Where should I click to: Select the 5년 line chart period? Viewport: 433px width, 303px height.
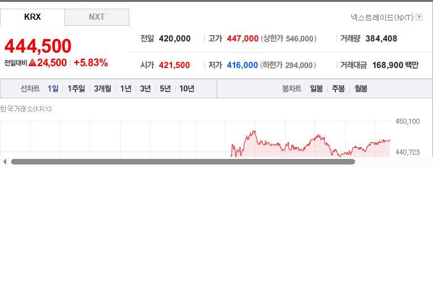[165, 88]
